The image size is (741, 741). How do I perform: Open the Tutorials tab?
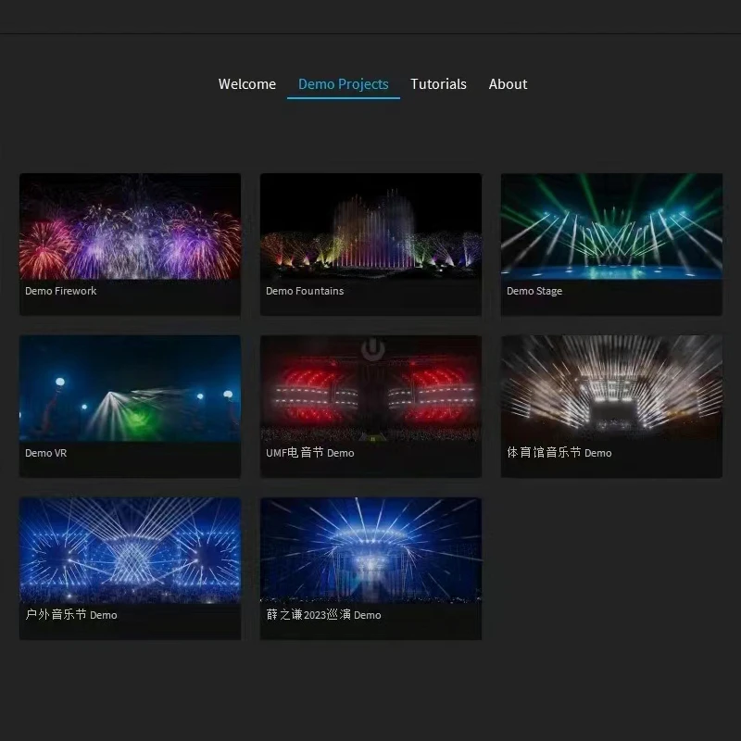coord(438,84)
